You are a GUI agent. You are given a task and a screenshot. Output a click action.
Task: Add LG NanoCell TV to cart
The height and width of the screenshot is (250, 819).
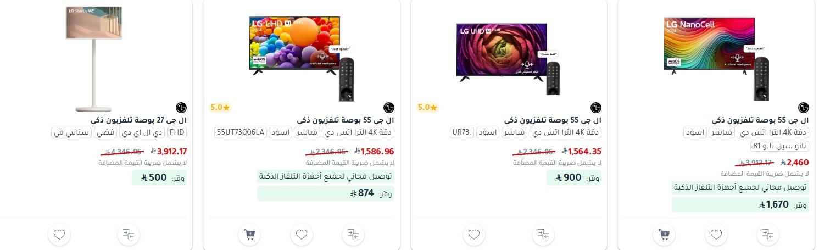click(664, 235)
